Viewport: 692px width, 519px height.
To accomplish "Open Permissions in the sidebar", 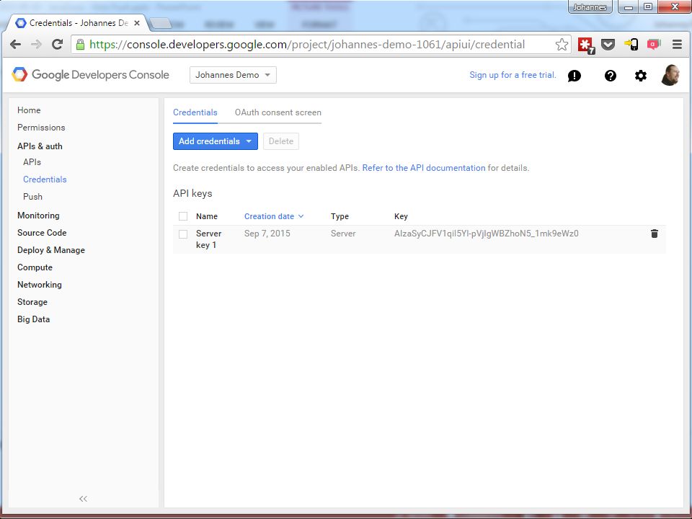I will click(x=41, y=128).
